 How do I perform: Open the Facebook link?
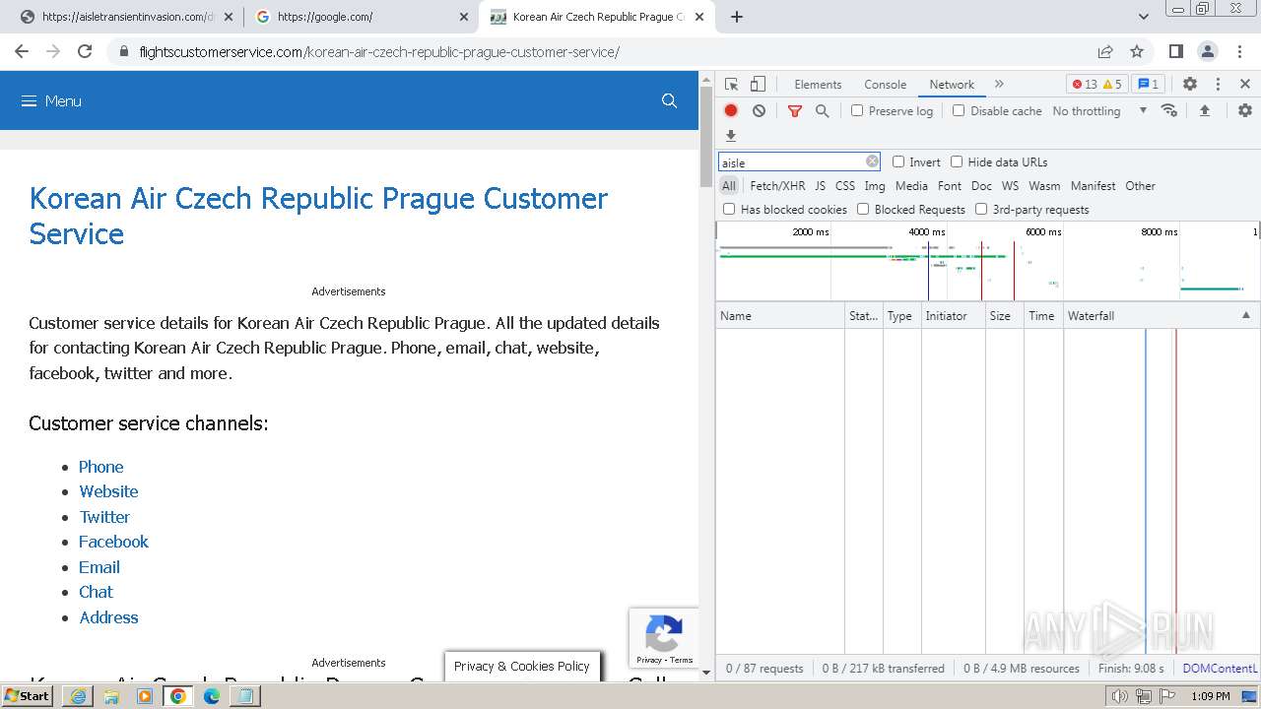tap(113, 542)
